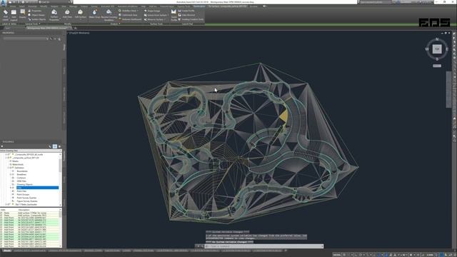Image resolution: width=457 pixels, height=257 pixels.
Task: Select the Water Drop analysis tool
Action: click(94, 14)
